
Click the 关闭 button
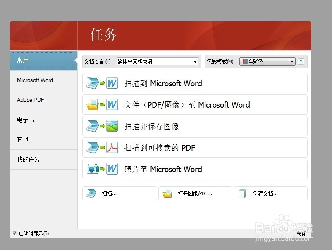tap(301, 234)
